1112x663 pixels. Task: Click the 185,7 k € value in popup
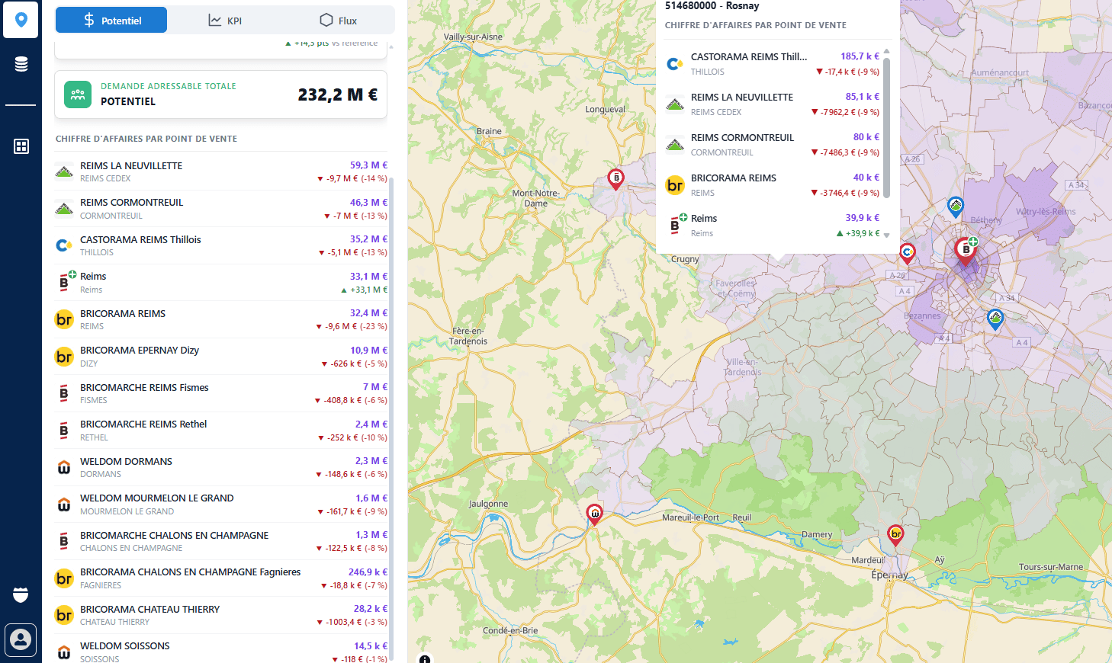click(860, 56)
